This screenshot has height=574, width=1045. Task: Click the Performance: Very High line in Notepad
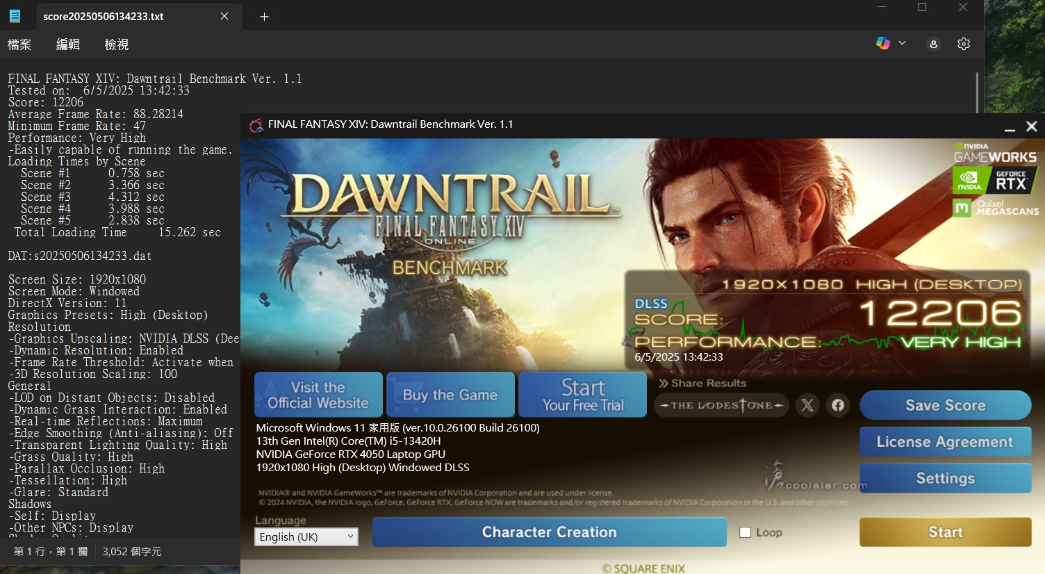point(77,138)
